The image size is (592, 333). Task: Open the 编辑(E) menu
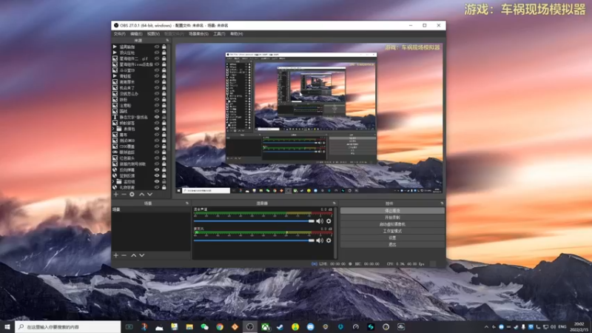click(x=136, y=34)
